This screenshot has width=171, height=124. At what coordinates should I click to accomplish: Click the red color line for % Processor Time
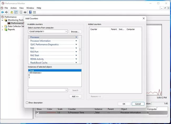coord(51,112)
